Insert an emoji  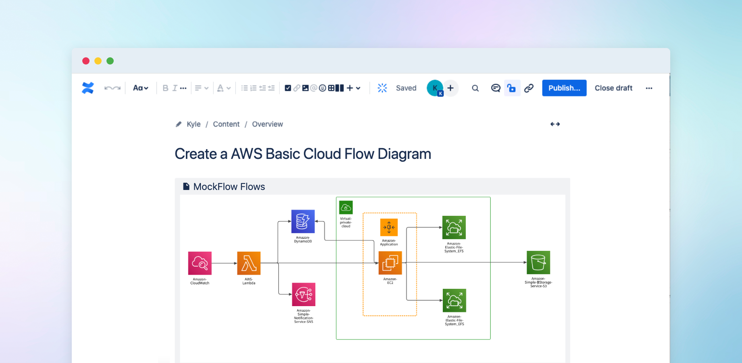pyautogui.click(x=323, y=88)
